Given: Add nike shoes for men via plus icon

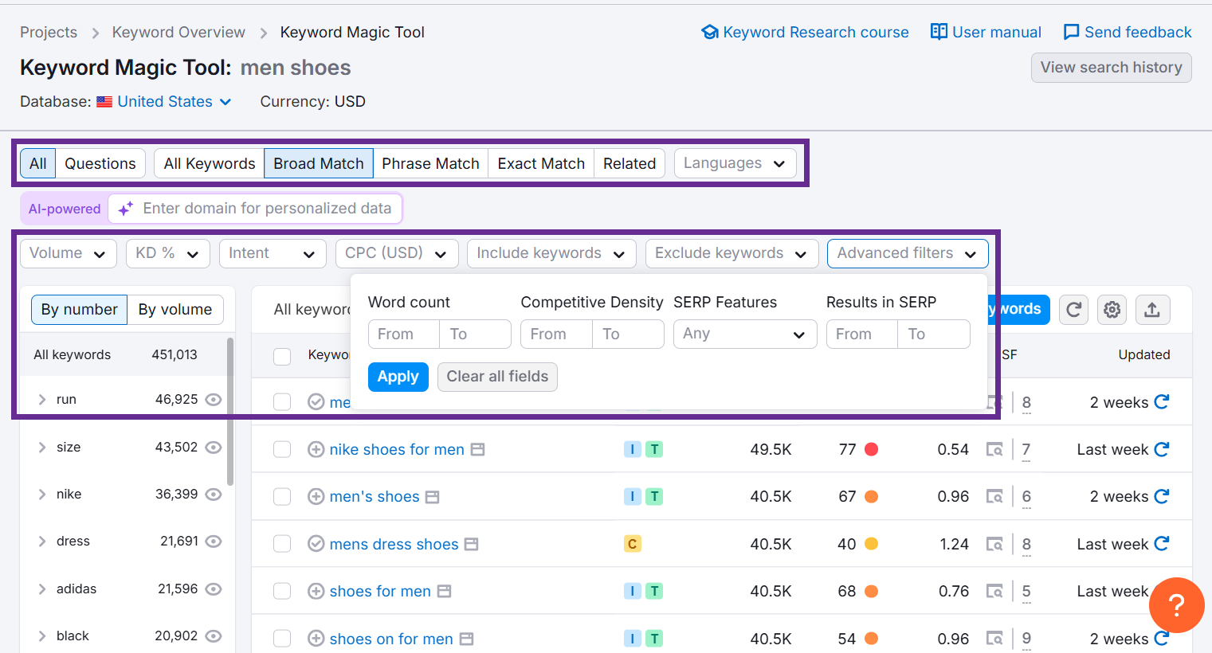Looking at the screenshot, I should point(316,449).
